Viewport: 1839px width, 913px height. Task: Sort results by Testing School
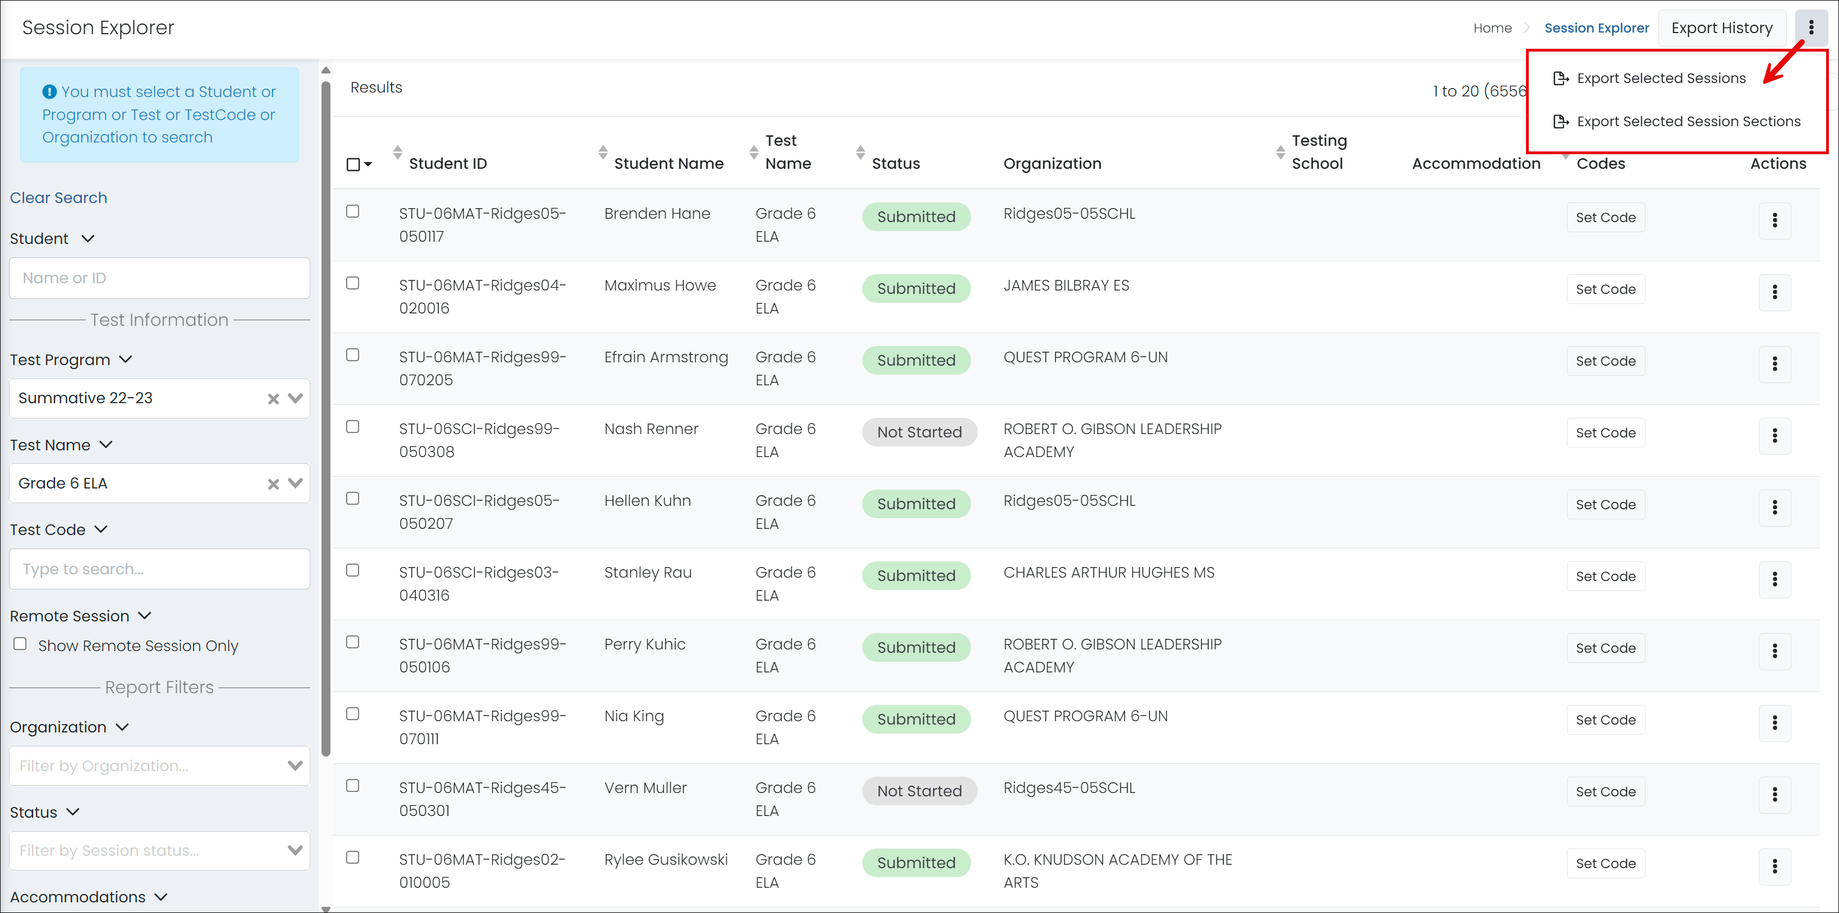tap(1281, 152)
